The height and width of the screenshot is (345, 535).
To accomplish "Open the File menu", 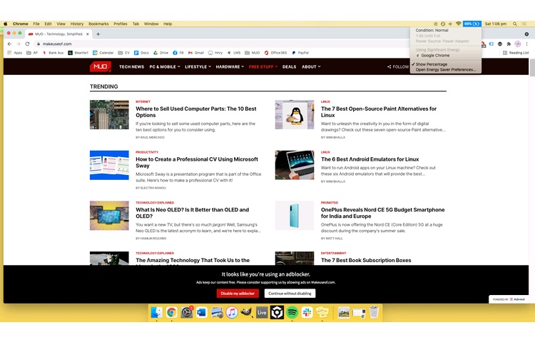I will tap(36, 24).
